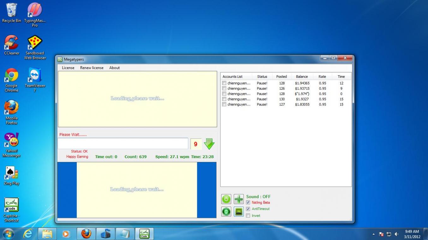
Task: Open the Renew license menu
Action: (x=92, y=68)
